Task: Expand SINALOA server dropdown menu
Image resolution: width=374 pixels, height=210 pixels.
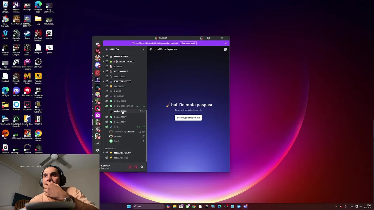Action: point(143,49)
